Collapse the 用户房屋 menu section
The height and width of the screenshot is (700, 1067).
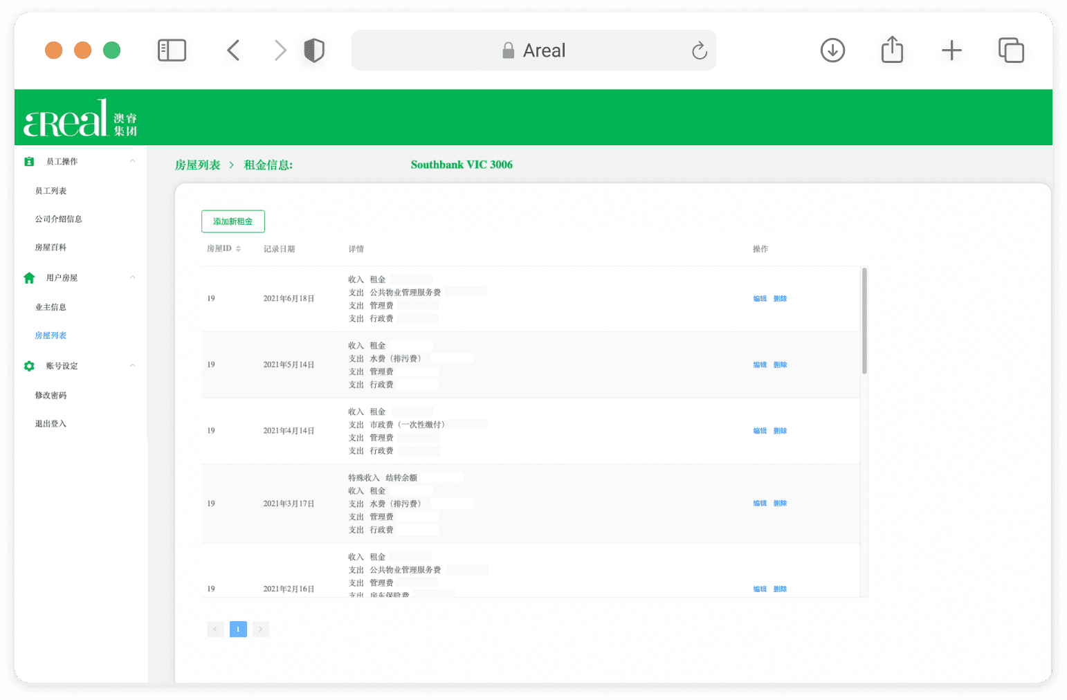pyautogui.click(x=133, y=277)
